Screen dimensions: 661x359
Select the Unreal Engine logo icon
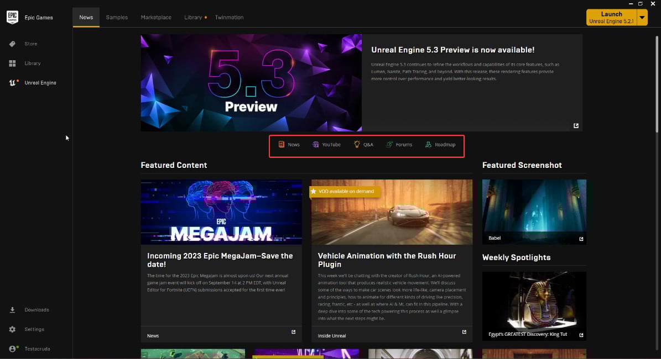pos(13,83)
